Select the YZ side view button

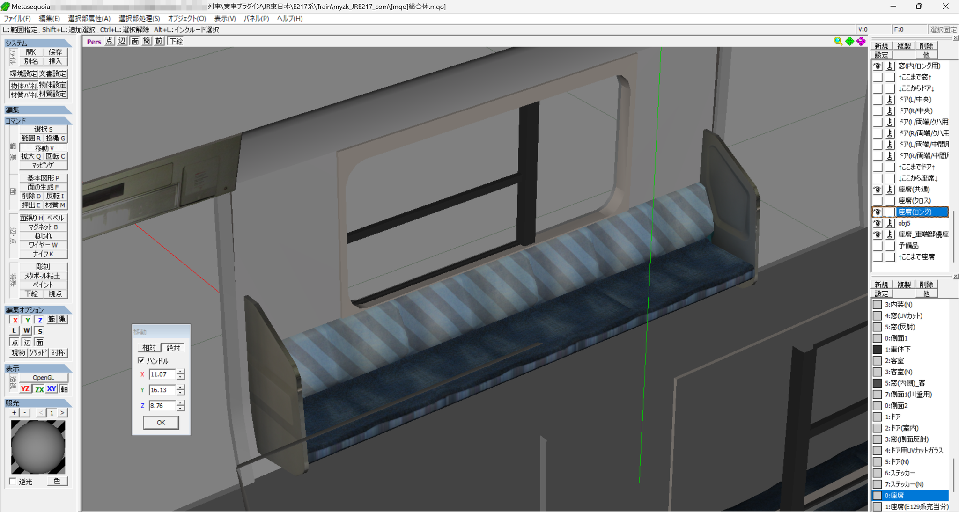(25, 389)
